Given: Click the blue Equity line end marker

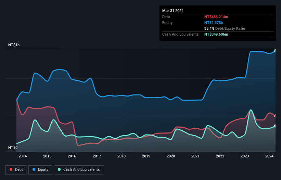Looking at the screenshot, I should coord(275,51).
